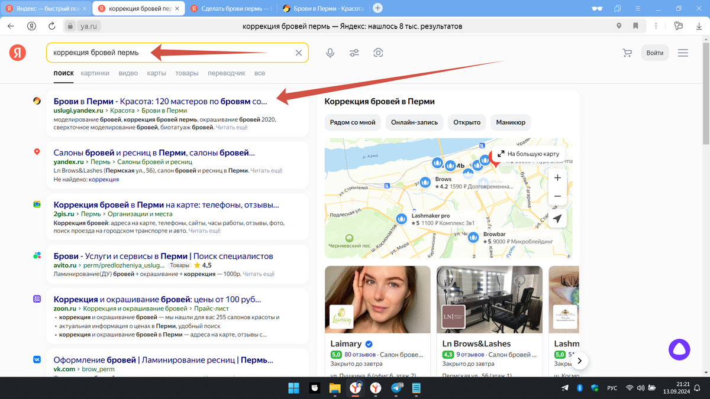Click the Lashmaker pro map marker label
The image size is (710, 399).
431,216
